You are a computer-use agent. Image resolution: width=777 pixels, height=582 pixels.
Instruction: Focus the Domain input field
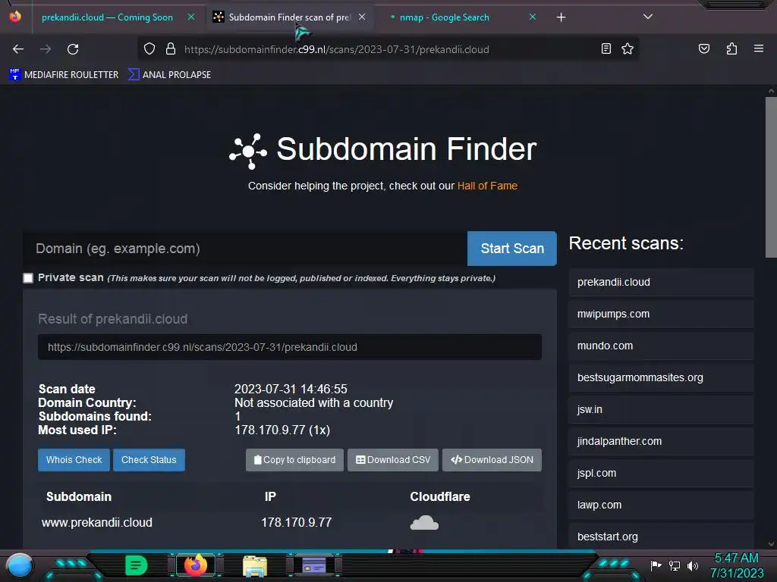click(245, 249)
